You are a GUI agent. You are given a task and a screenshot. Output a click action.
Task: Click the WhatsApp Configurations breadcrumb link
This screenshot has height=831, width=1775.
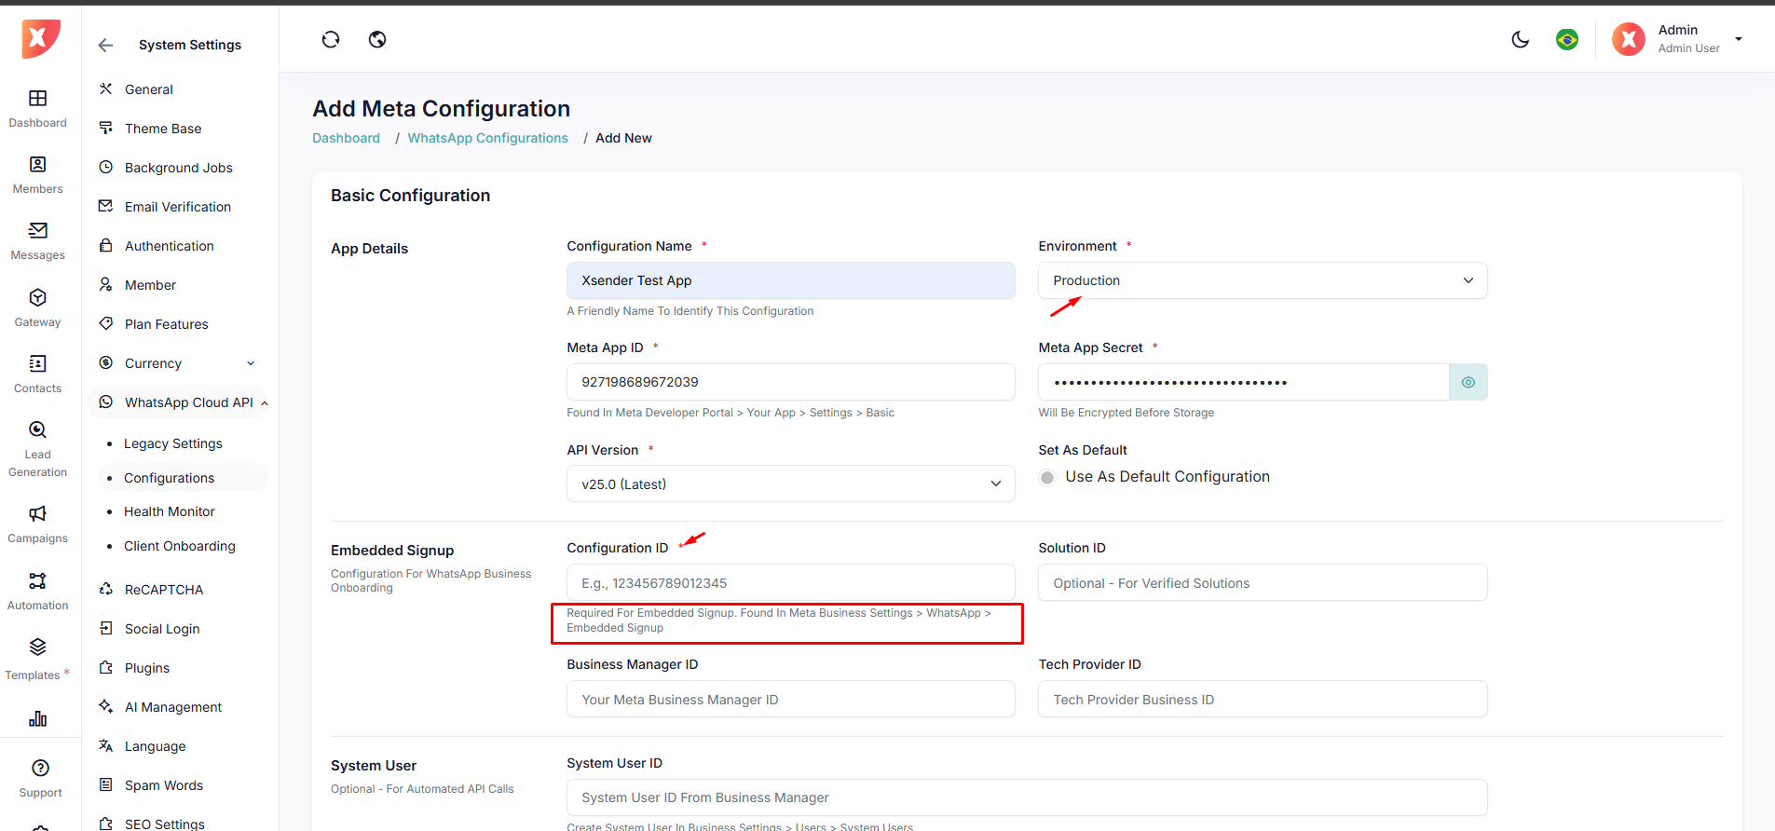[487, 138]
